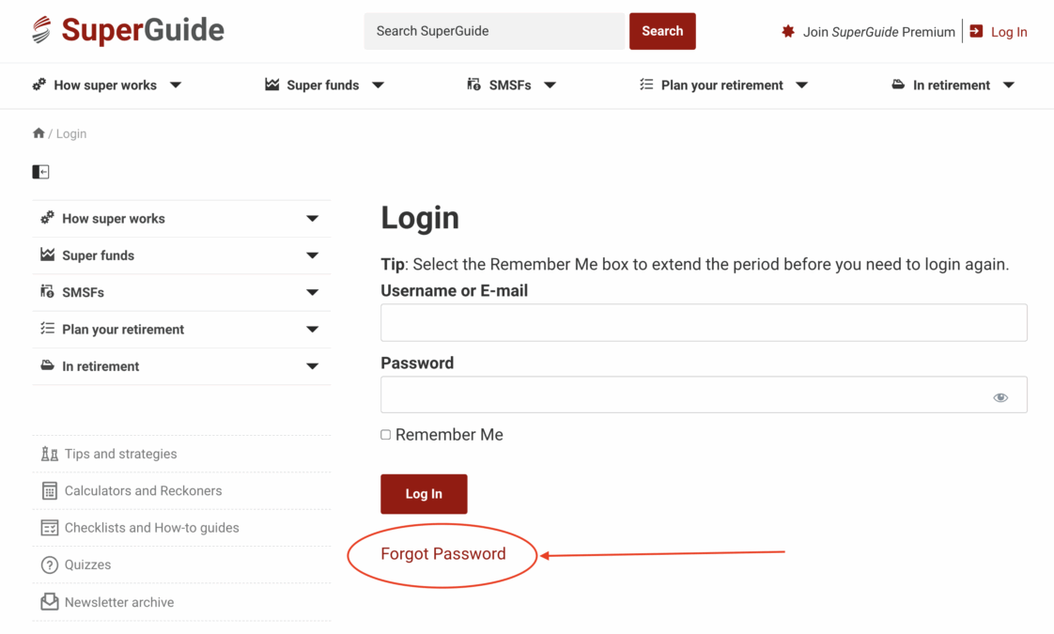Click checklist icon beside sidebar Plan your retirement

click(x=47, y=328)
